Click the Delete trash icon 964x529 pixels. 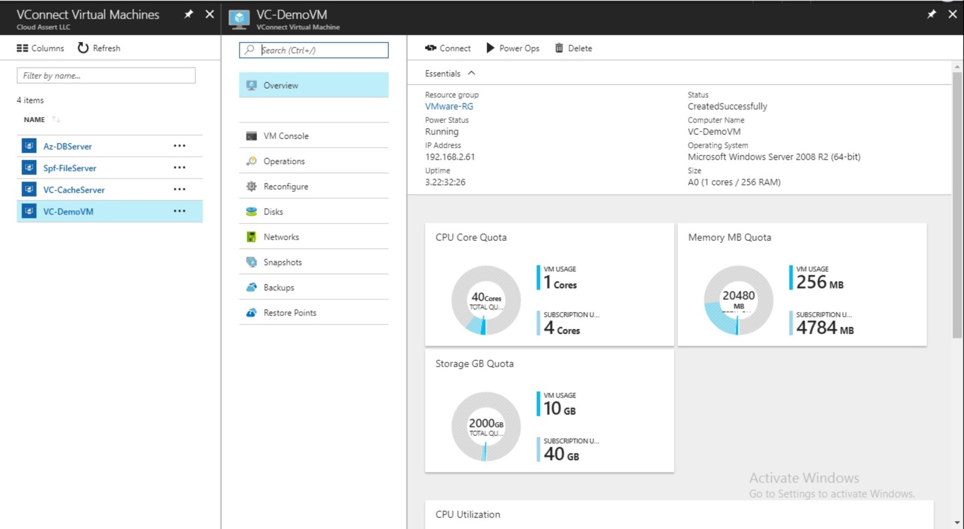[559, 48]
